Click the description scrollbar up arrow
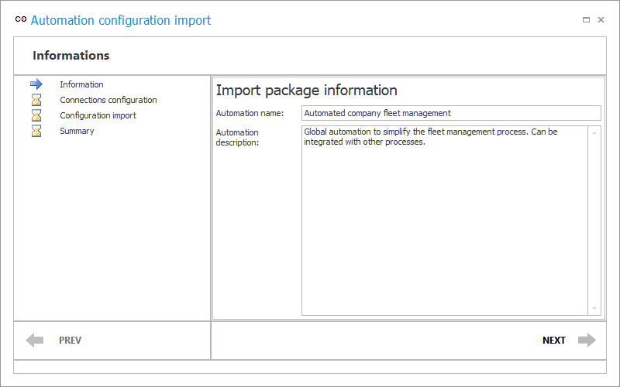 pyautogui.click(x=594, y=133)
